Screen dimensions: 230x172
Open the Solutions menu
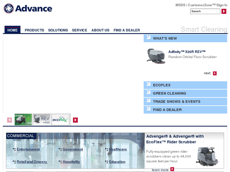pyautogui.click(x=58, y=30)
